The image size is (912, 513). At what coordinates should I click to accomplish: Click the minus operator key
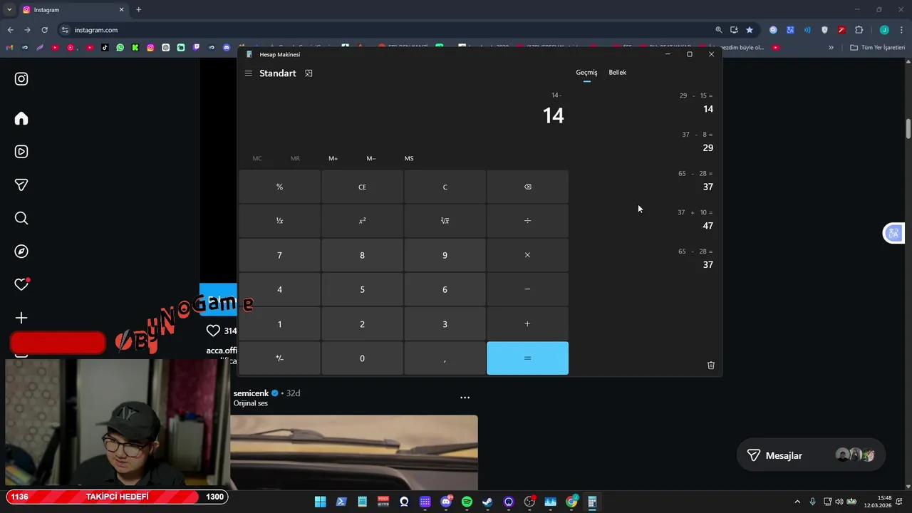pyautogui.click(x=527, y=289)
